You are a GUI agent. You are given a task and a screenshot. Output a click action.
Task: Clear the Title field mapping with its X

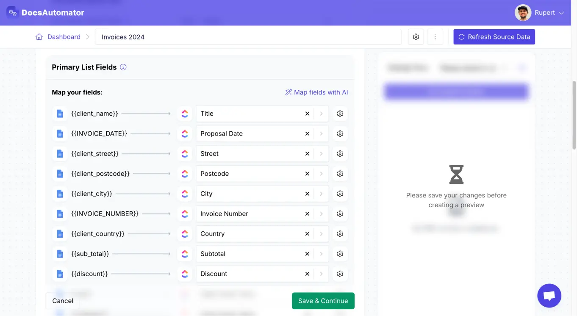[x=307, y=114]
